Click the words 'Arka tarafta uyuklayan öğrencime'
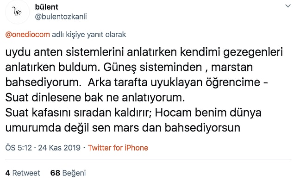 [174, 82]
